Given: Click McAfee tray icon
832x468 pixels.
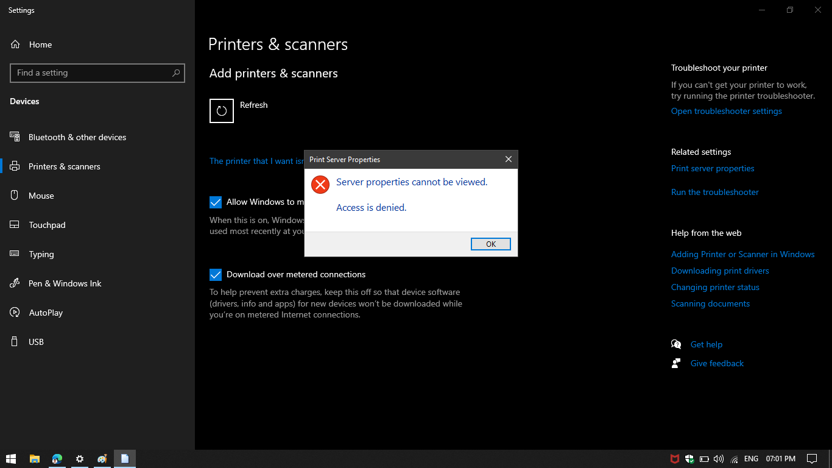Looking at the screenshot, I should click(675, 459).
